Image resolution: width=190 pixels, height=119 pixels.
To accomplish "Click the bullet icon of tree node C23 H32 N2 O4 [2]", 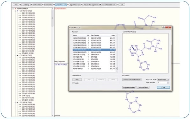I will click(x=18, y=11).
